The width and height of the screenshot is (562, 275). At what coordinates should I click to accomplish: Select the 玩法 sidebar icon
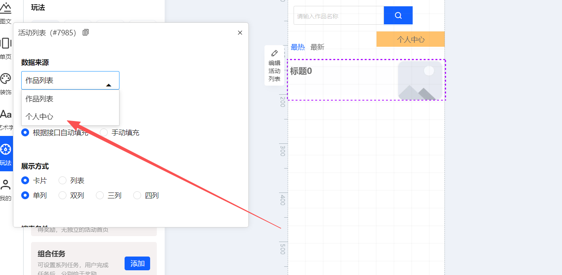pyautogui.click(x=6, y=154)
